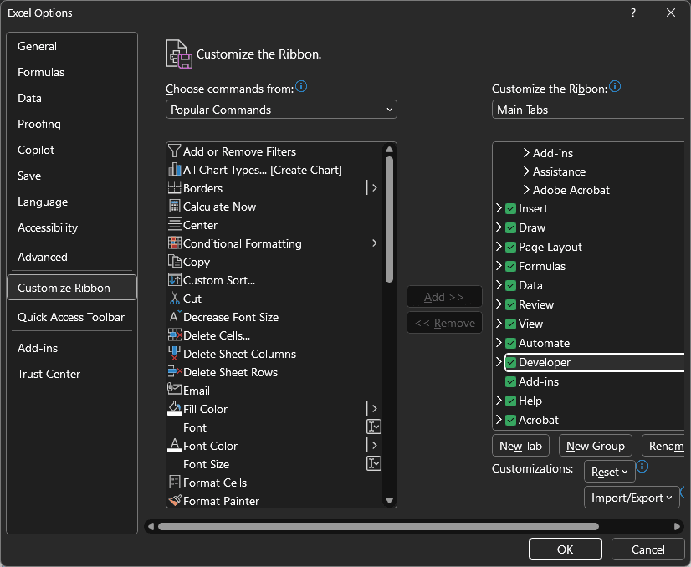Select the Copy command icon
Image resolution: width=691 pixels, height=567 pixels.
[175, 262]
